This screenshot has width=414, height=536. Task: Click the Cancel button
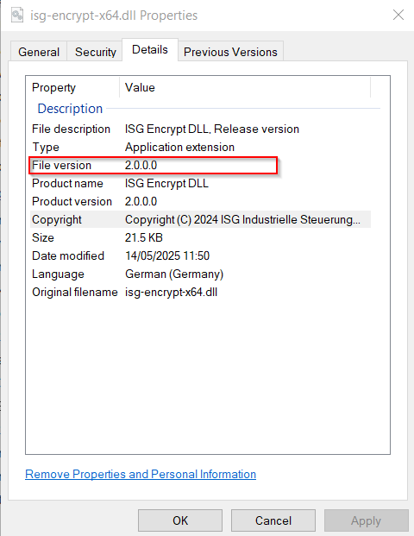[273, 520]
